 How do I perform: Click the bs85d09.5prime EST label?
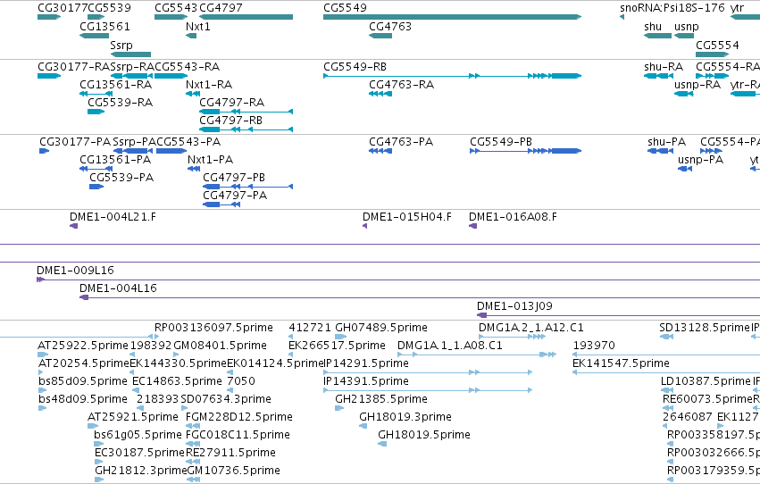(x=83, y=381)
